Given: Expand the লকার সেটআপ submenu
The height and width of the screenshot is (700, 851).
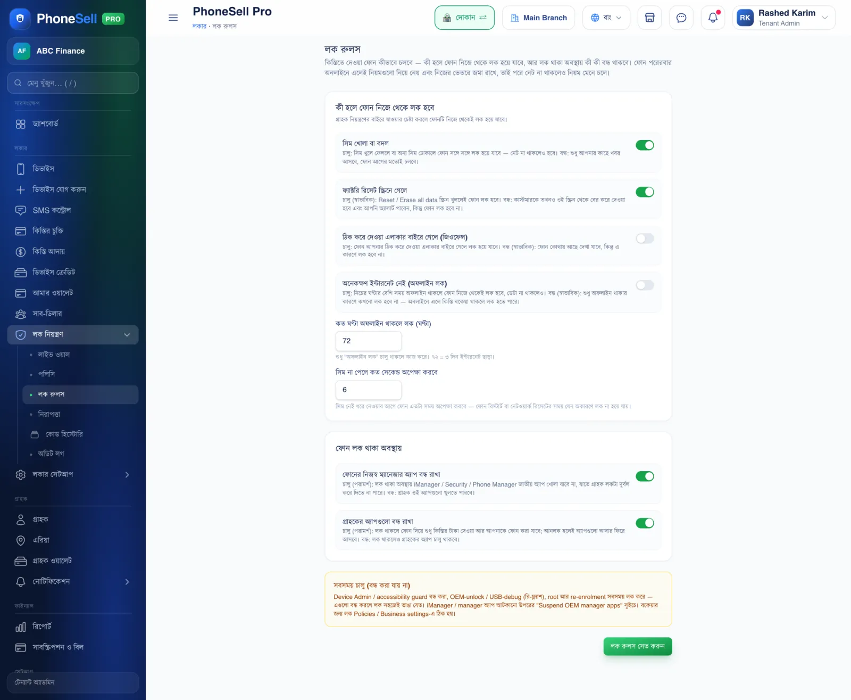Looking at the screenshot, I should pyautogui.click(x=73, y=474).
